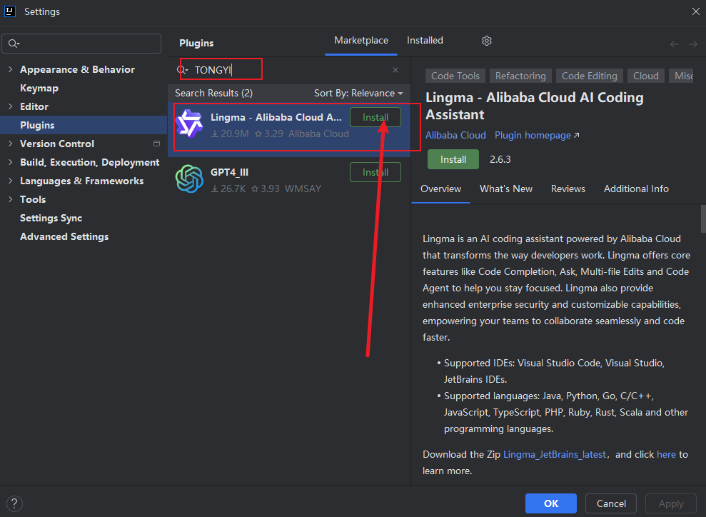The image size is (706, 517).
Task: Expand Build, Execution, Deployment node
Action: point(11,162)
